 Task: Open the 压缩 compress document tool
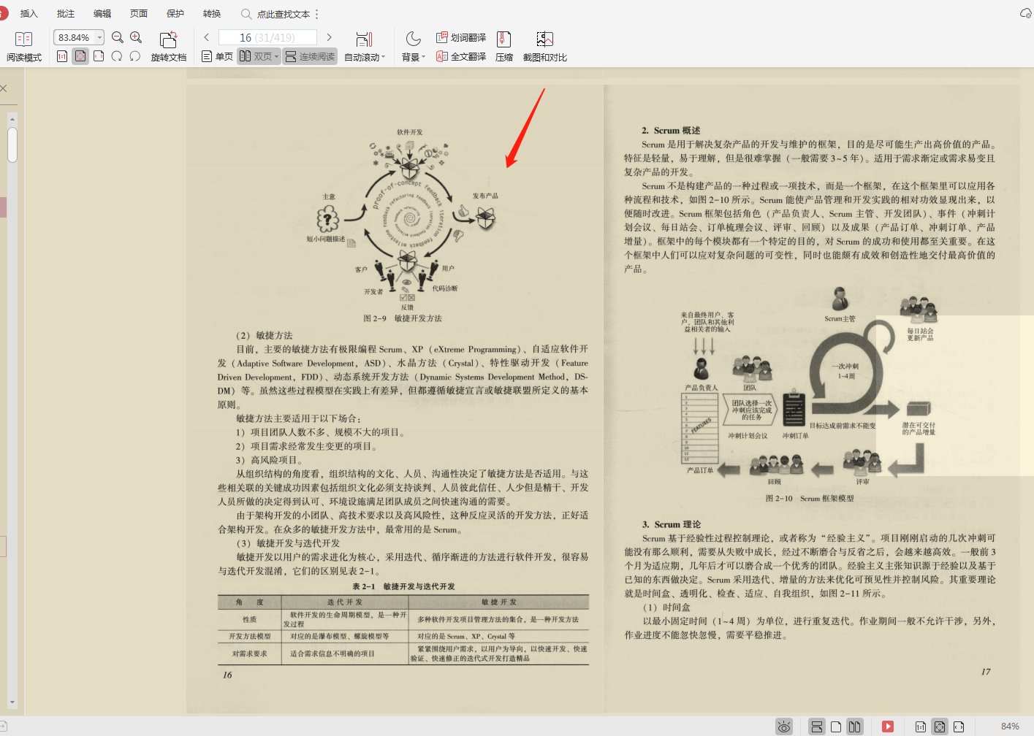pos(503,46)
